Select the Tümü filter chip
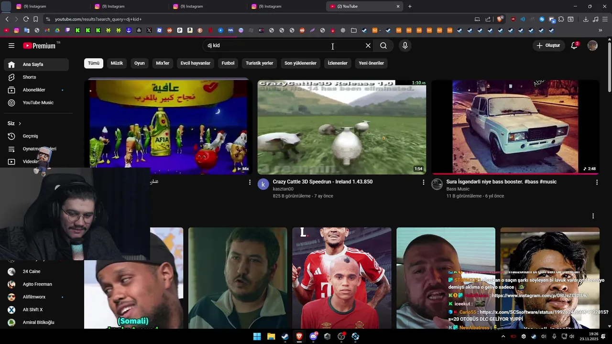This screenshot has width=612, height=344. pyautogui.click(x=94, y=63)
